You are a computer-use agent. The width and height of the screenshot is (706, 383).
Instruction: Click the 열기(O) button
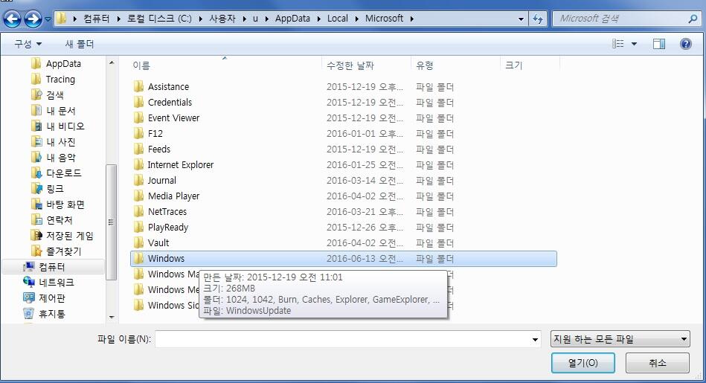pos(583,363)
